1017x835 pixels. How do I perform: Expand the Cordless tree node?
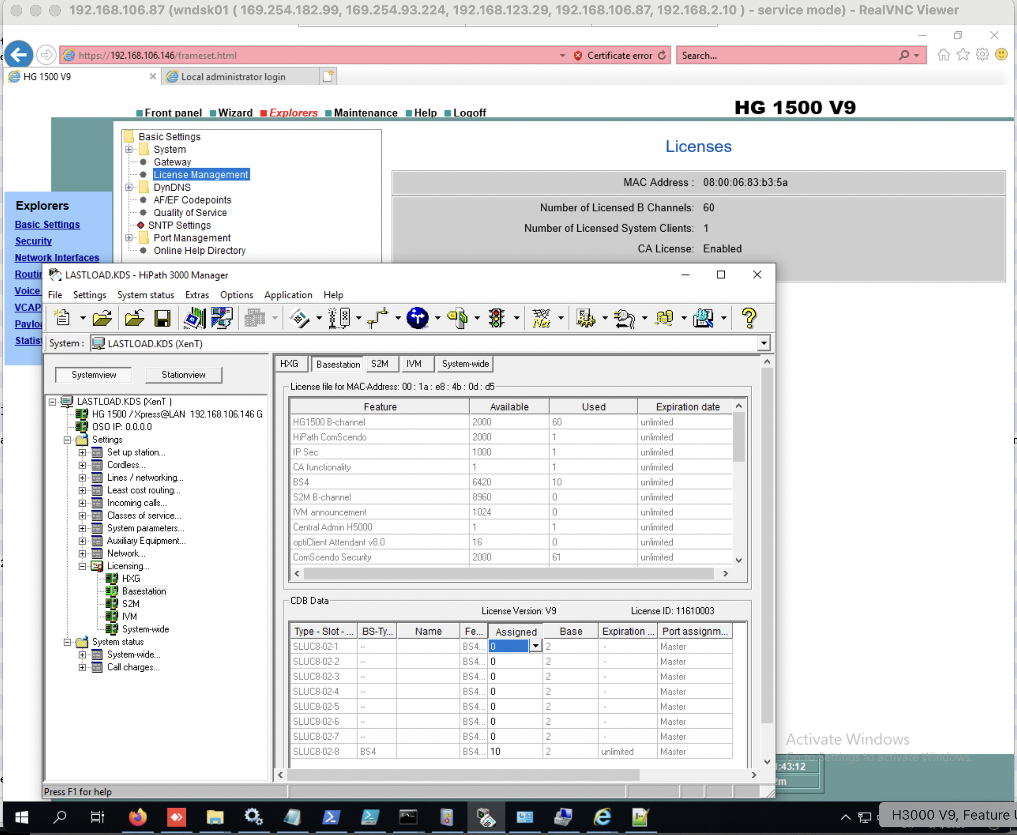(82, 465)
